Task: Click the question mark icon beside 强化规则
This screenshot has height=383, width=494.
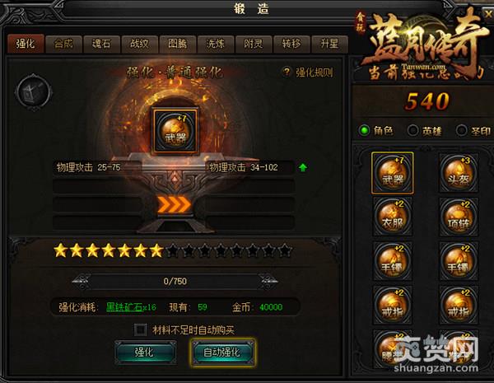Action: tap(287, 72)
